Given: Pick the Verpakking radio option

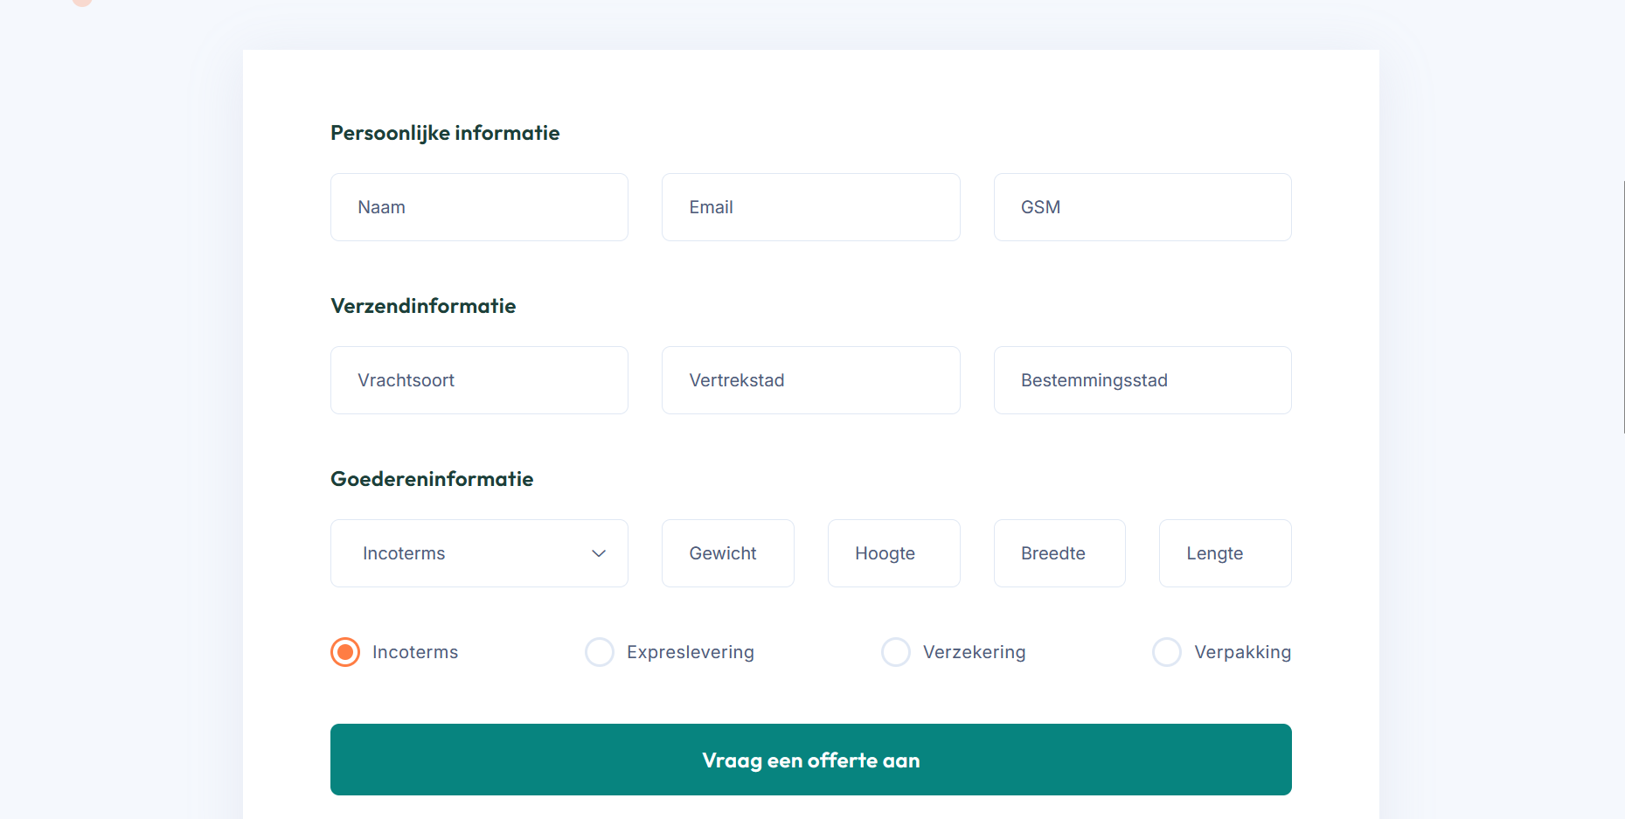Looking at the screenshot, I should [1167, 652].
